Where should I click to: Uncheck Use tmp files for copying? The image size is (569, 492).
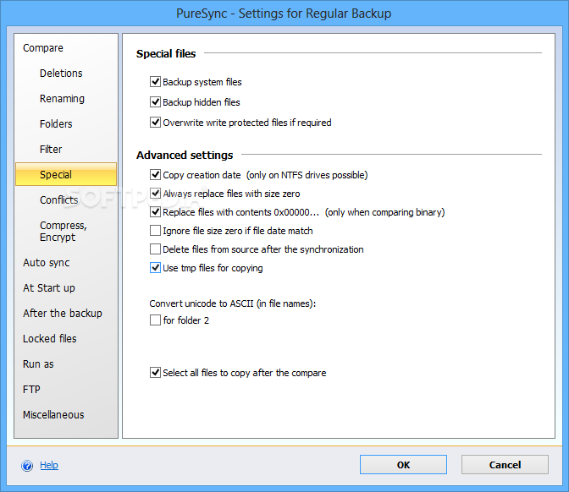coord(155,268)
